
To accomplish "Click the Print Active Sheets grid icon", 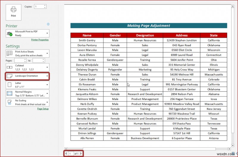I will click(10, 53).
